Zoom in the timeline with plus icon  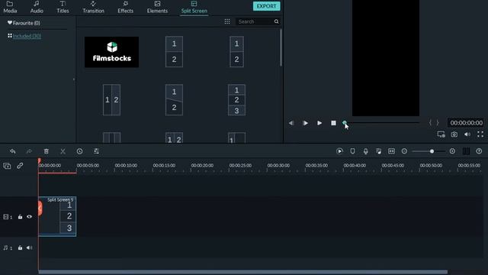[x=452, y=151]
